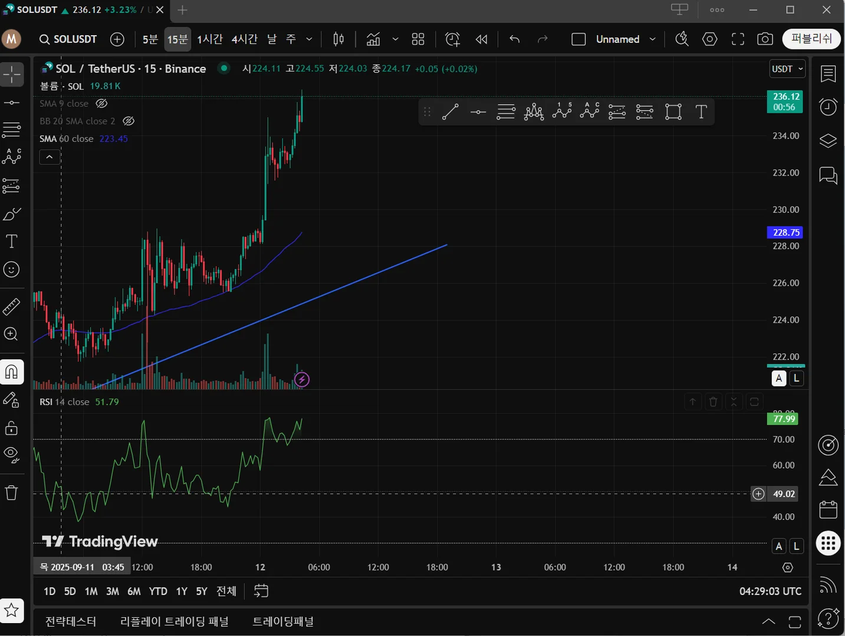The height and width of the screenshot is (636, 845).
Task: Toggle stay in drawing mode pencil-lock
Action: coord(12,400)
